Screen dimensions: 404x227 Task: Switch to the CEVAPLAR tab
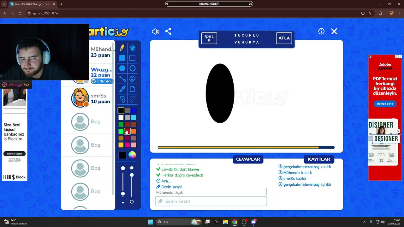tap(248, 159)
